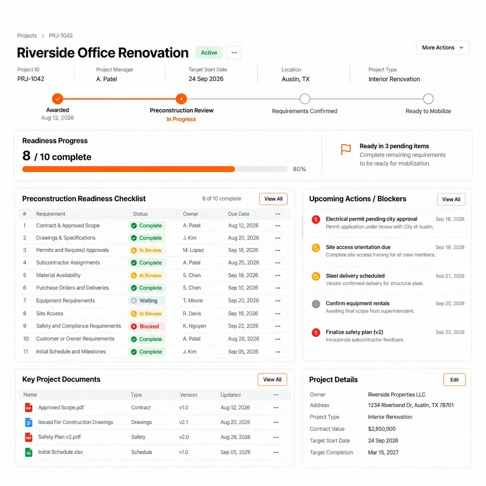
Task: Open options menu for Issued For Construction Drawings
Action: click(x=276, y=422)
